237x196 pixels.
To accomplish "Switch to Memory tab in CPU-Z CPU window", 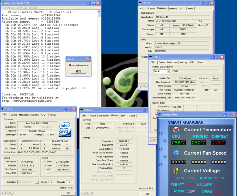I will 35,115.
